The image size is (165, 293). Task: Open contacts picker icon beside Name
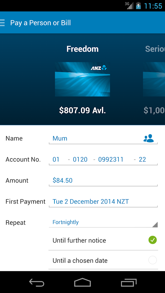point(149,138)
